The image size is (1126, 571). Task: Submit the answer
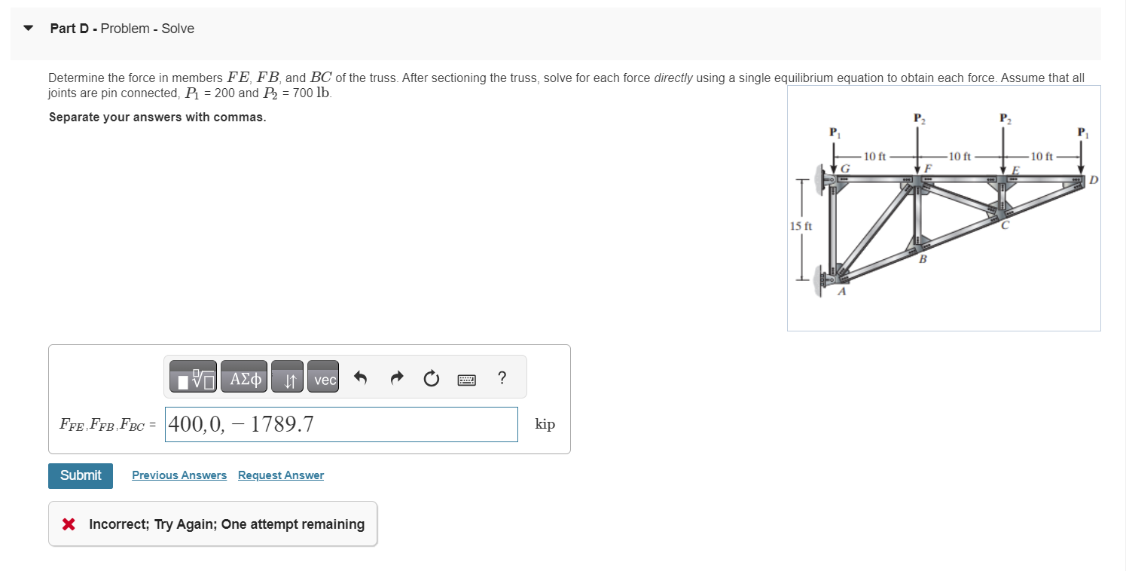tap(80, 475)
